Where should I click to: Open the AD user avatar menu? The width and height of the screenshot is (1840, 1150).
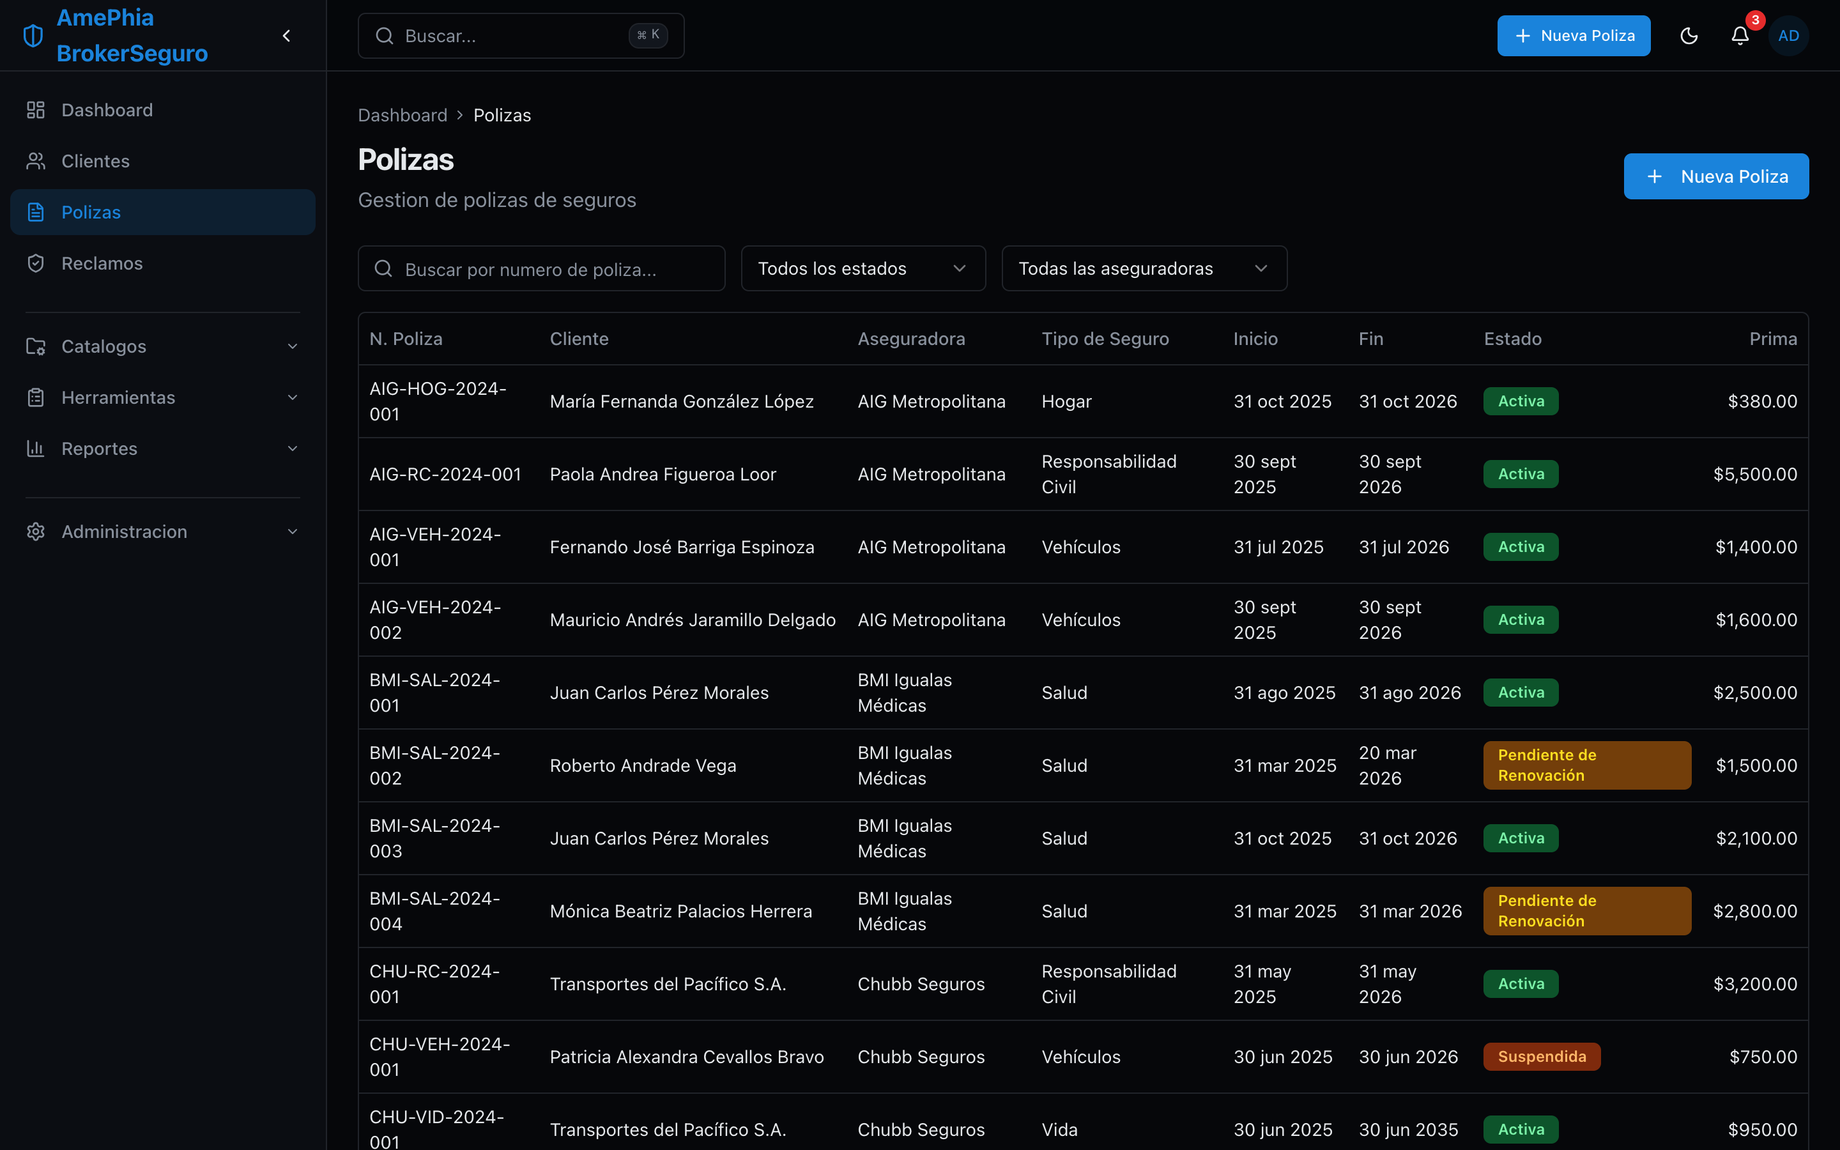[1788, 36]
